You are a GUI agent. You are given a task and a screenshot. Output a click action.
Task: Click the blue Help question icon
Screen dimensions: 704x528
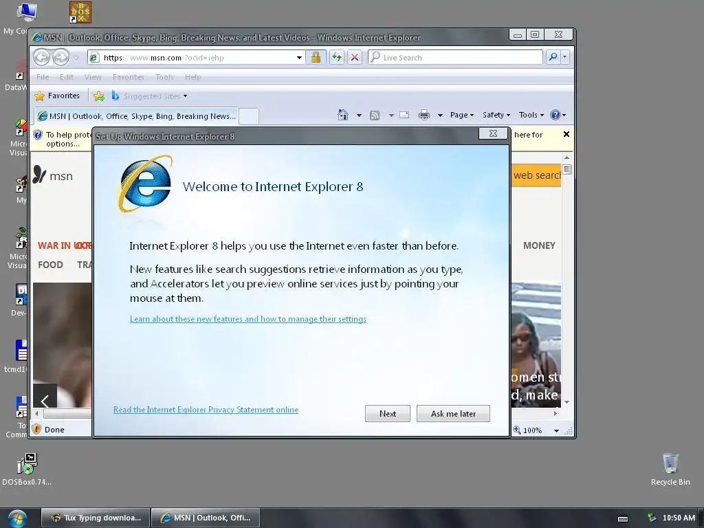tap(558, 115)
